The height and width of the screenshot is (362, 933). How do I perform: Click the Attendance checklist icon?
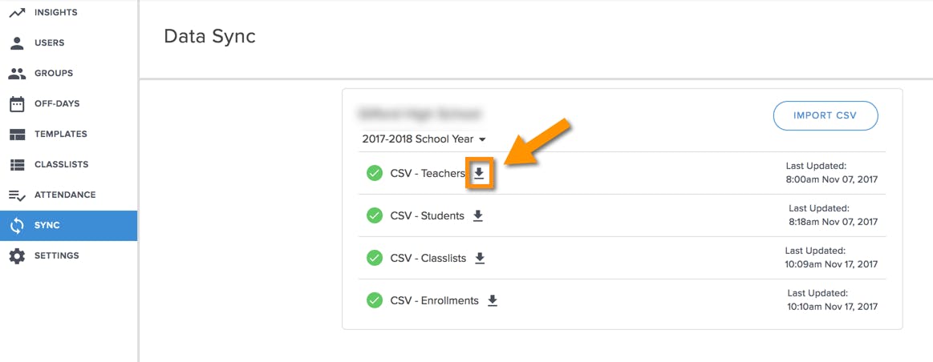[18, 195]
